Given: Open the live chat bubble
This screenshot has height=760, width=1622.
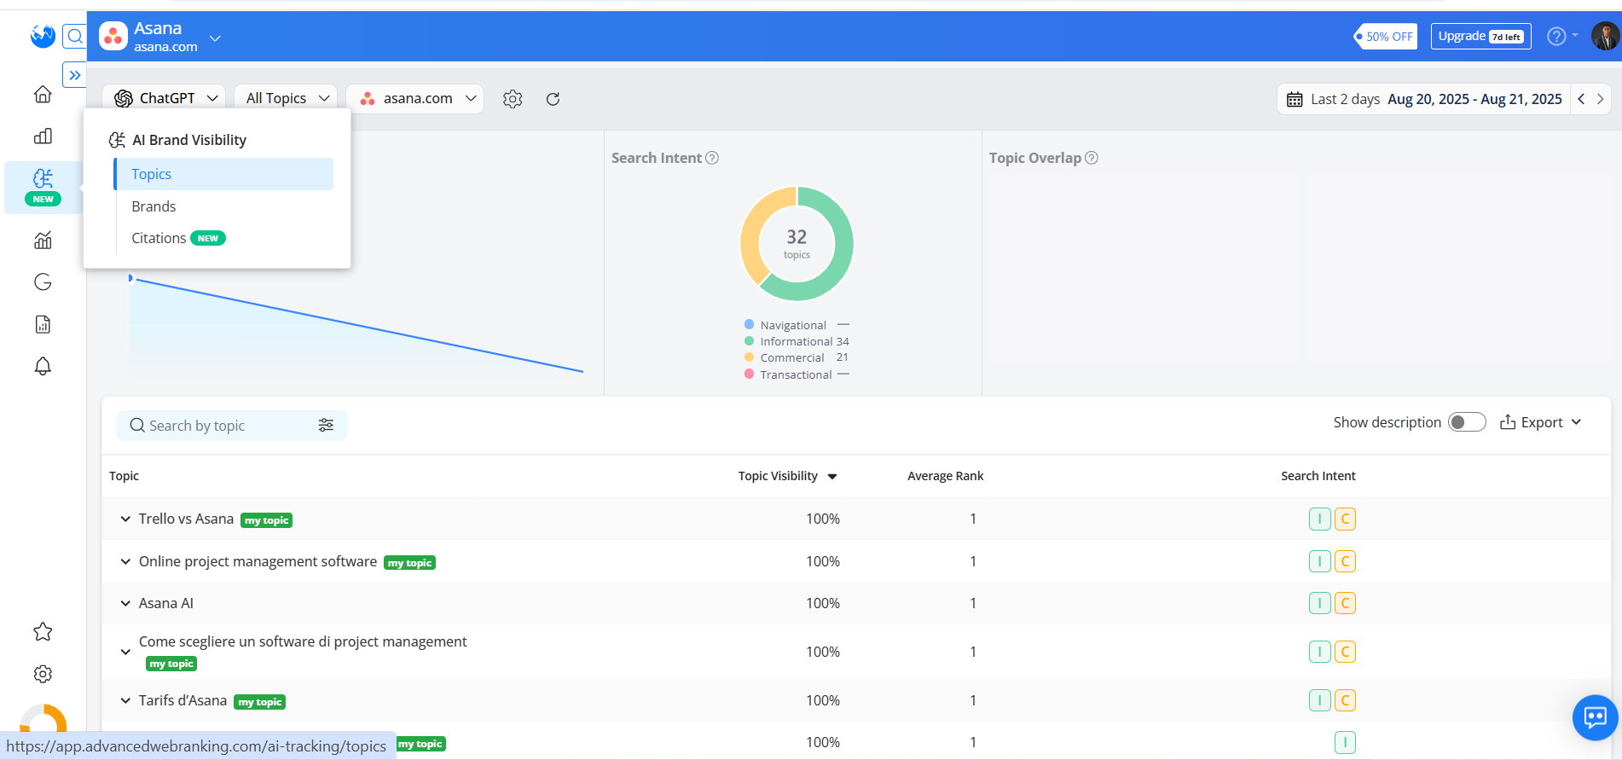Looking at the screenshot, I should 1595,717.
